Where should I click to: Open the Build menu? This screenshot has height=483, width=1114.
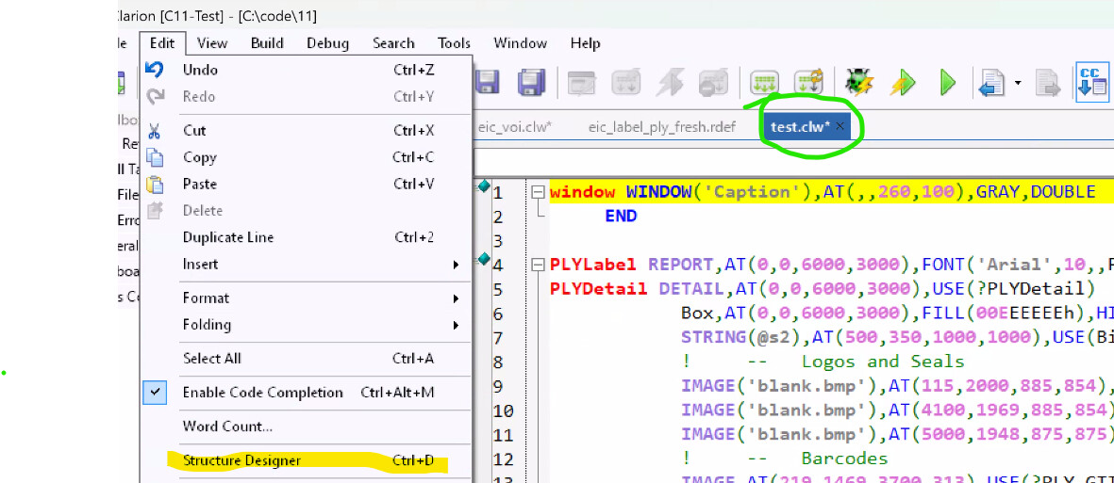(268, 43)
